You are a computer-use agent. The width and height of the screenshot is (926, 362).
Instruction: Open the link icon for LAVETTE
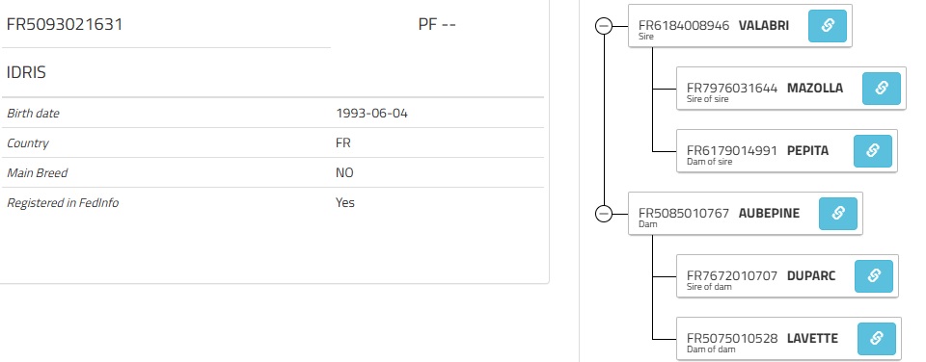877,339
